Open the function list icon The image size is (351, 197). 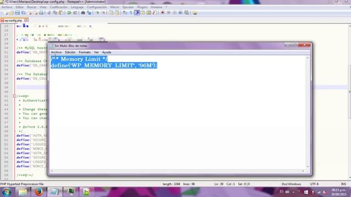(155, 13)
